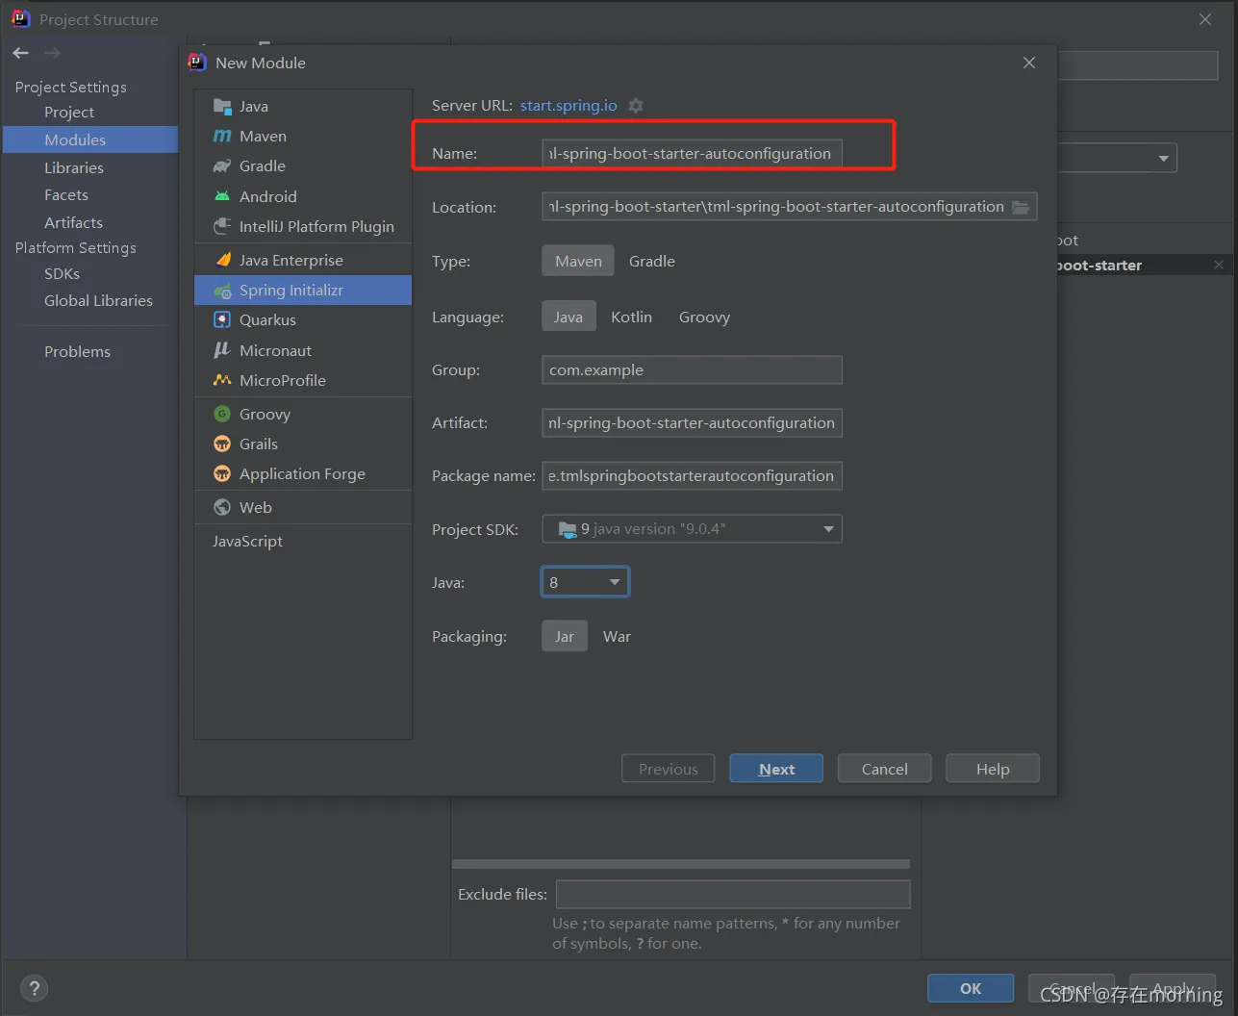This screenshot has width=1238, height=1016.
Task: Open Facets settings section
Action: coord(66,194)
